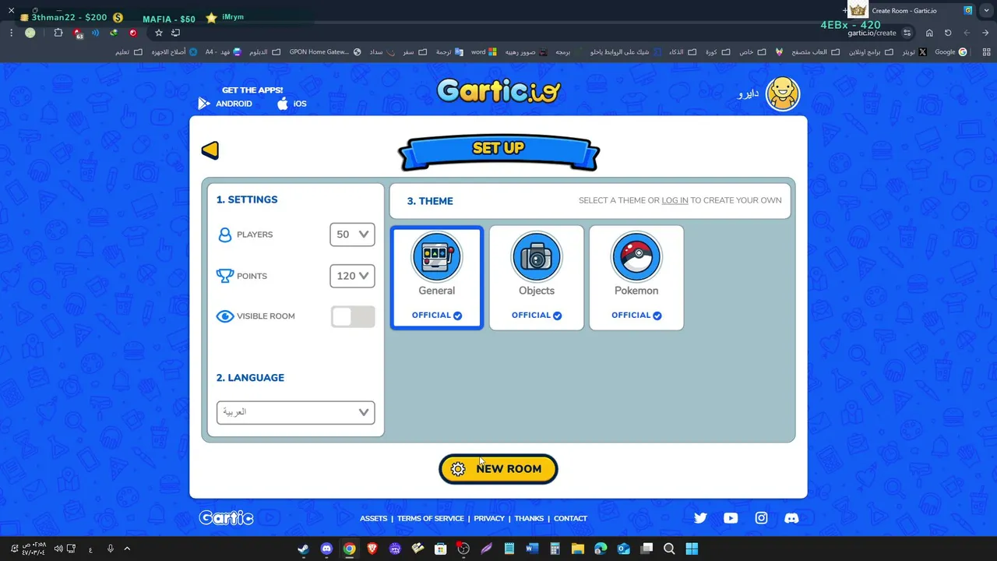Open Steam from the taskbar

303,549
